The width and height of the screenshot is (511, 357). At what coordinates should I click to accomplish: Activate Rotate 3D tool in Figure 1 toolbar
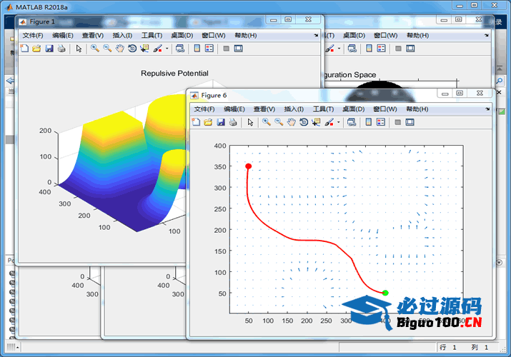[133, 49]
